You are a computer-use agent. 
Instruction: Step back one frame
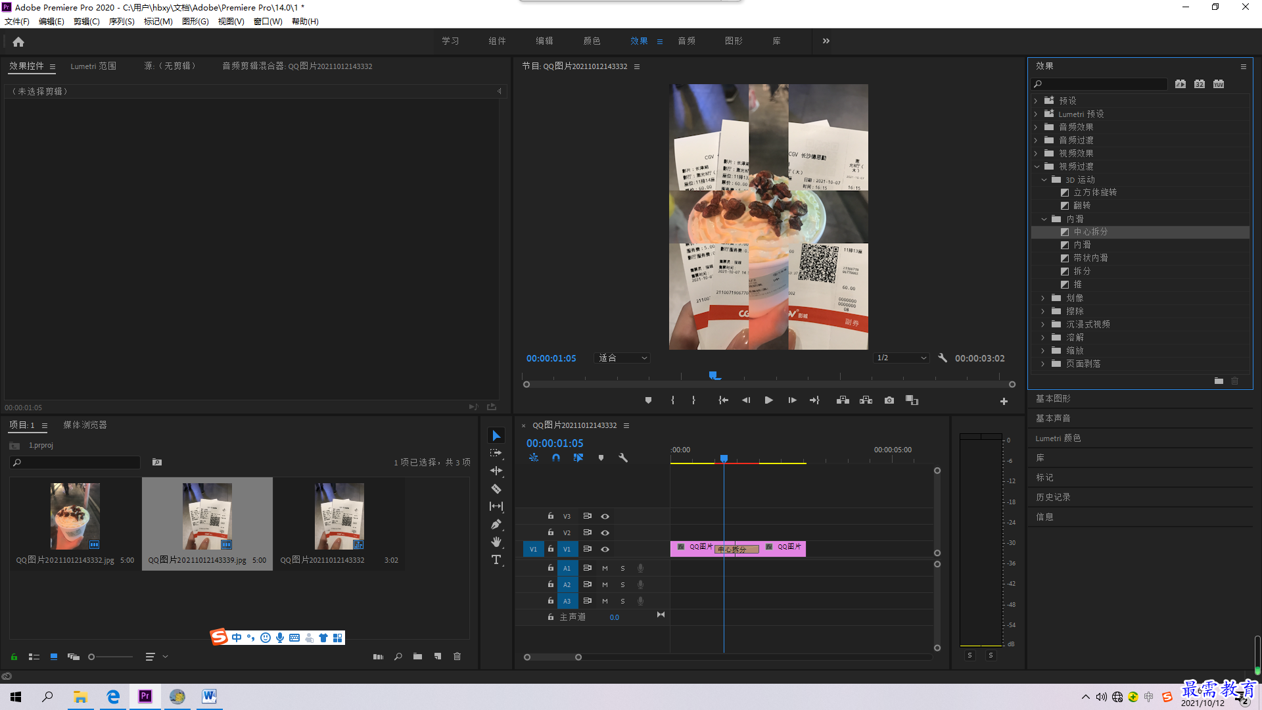point(746,400)
